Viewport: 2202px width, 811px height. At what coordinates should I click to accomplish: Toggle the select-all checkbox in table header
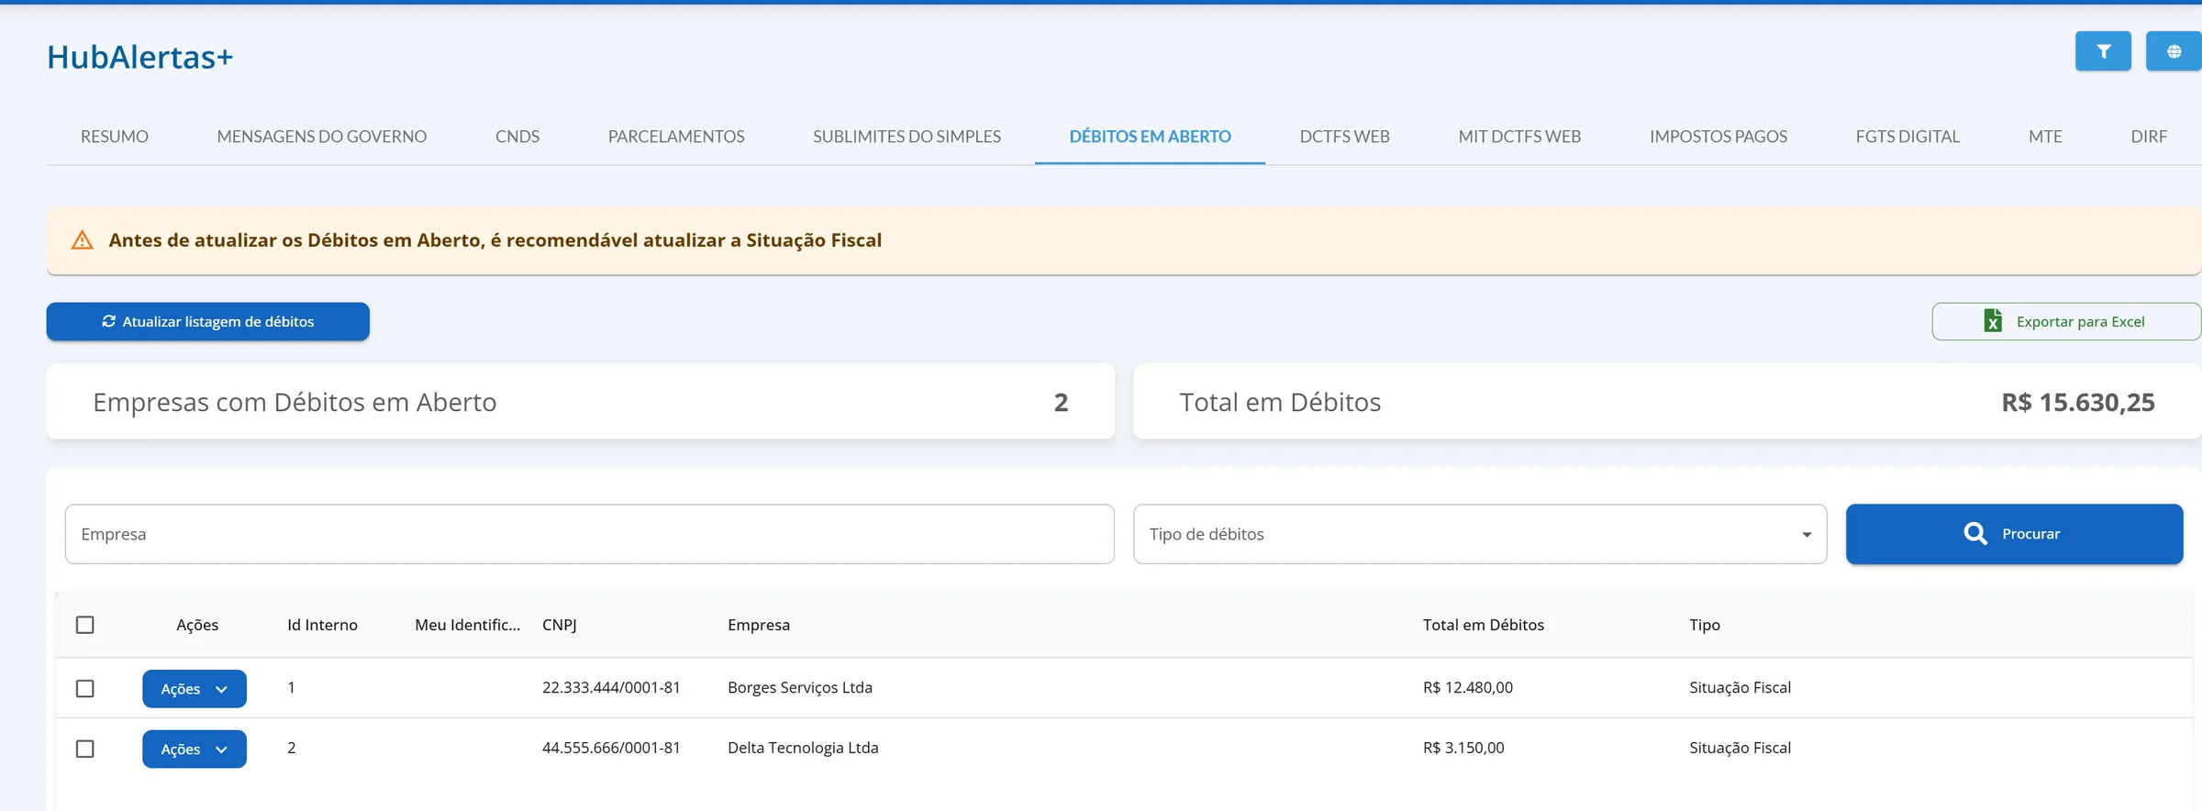[x=85, y=625]
